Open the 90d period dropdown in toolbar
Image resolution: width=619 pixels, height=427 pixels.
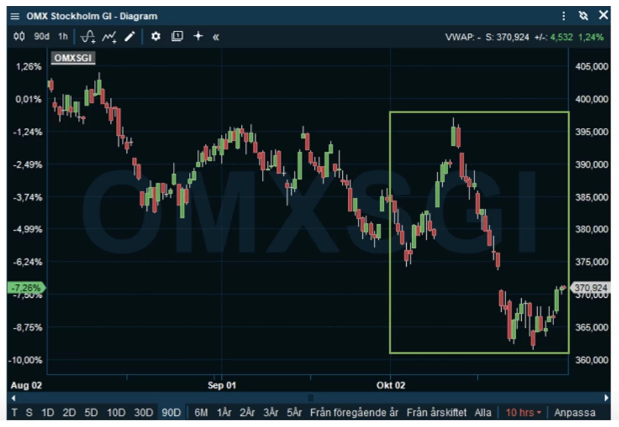42,37
